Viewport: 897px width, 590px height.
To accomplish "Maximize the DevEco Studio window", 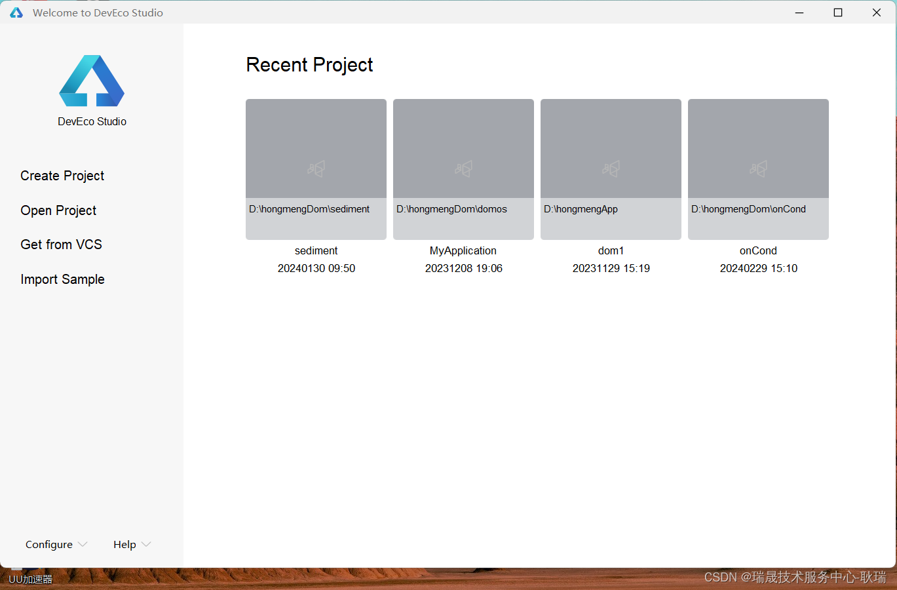I will click(x=838, y=12).
